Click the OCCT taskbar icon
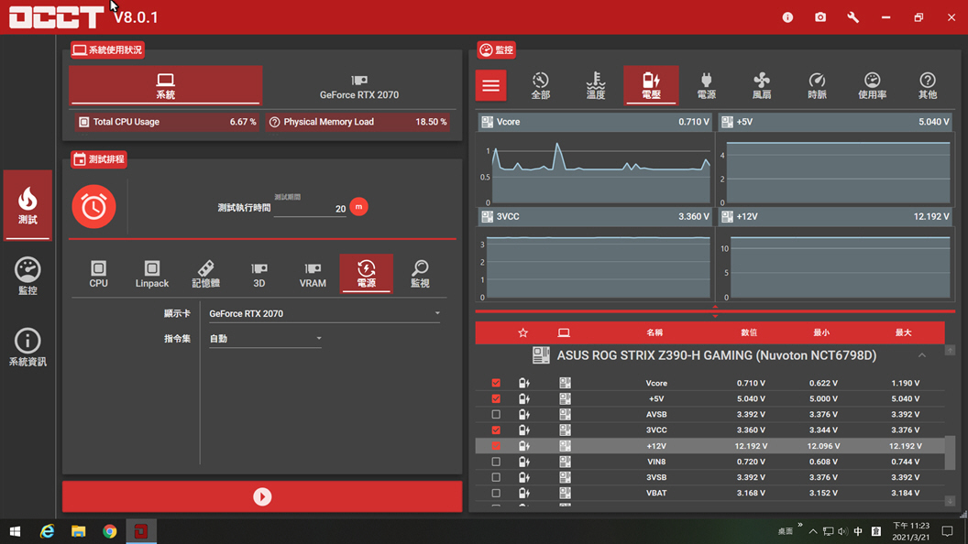The width and height of the screenshot is (968, 544). (141, 531)
